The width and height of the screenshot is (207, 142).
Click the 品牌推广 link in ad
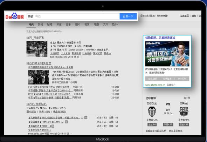click(x=171, y=85)
